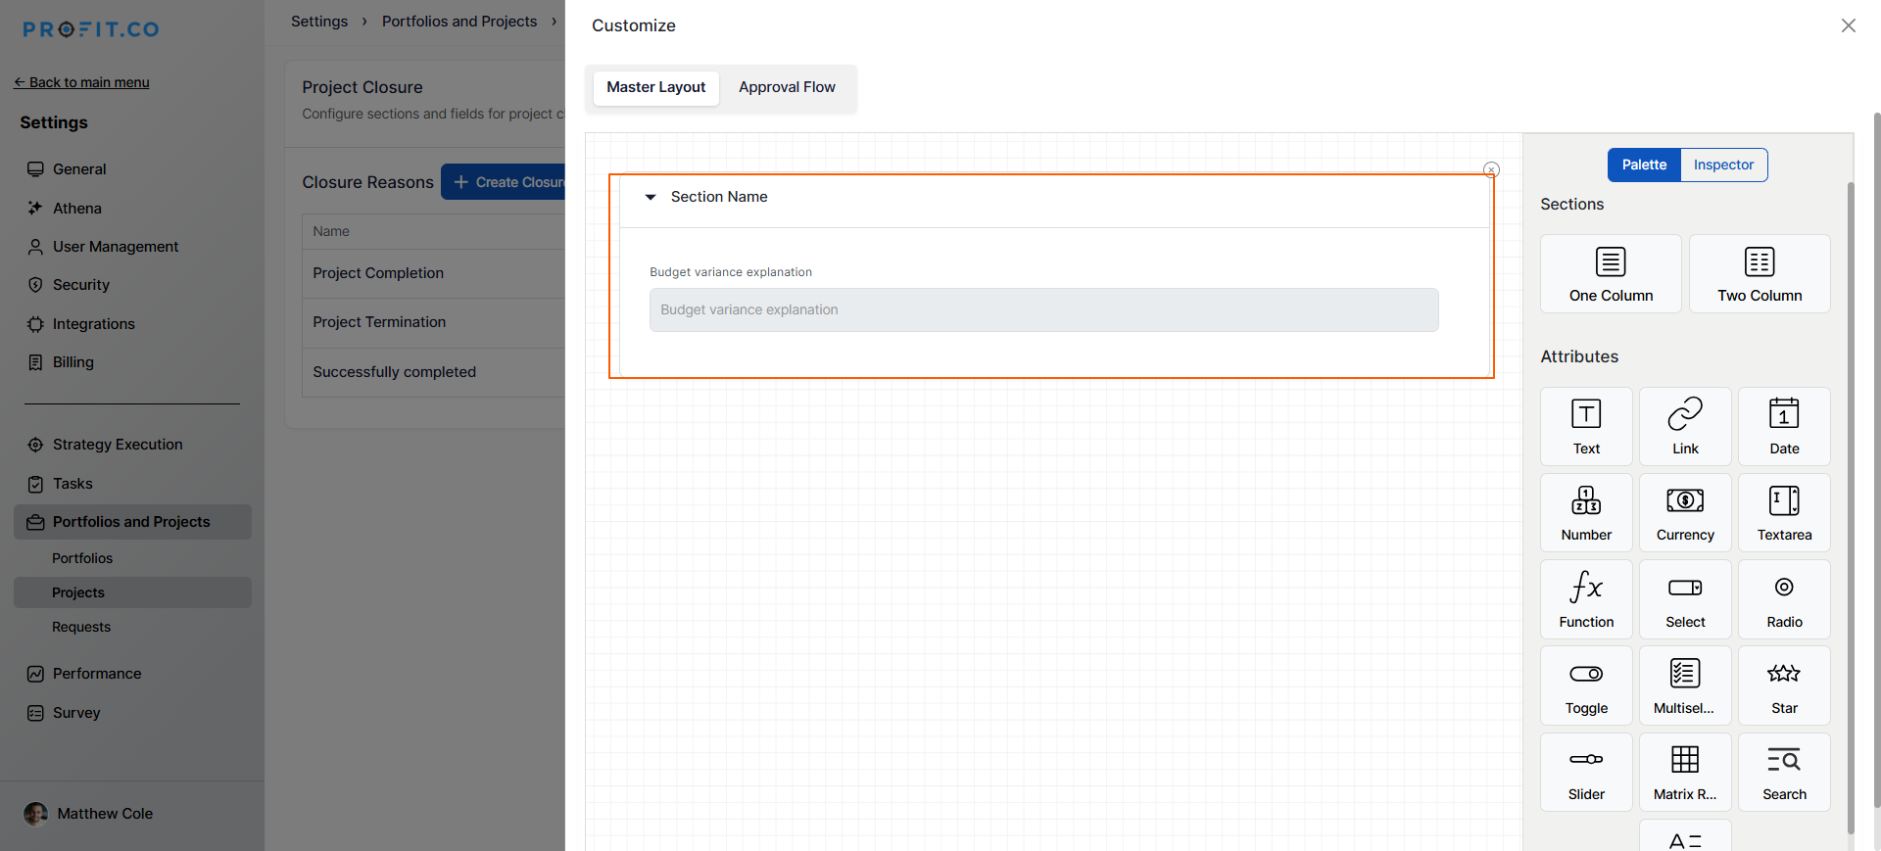Add a Text attribute from the palette
The height and width of the screenshot is (851, 1881).
1586,426
